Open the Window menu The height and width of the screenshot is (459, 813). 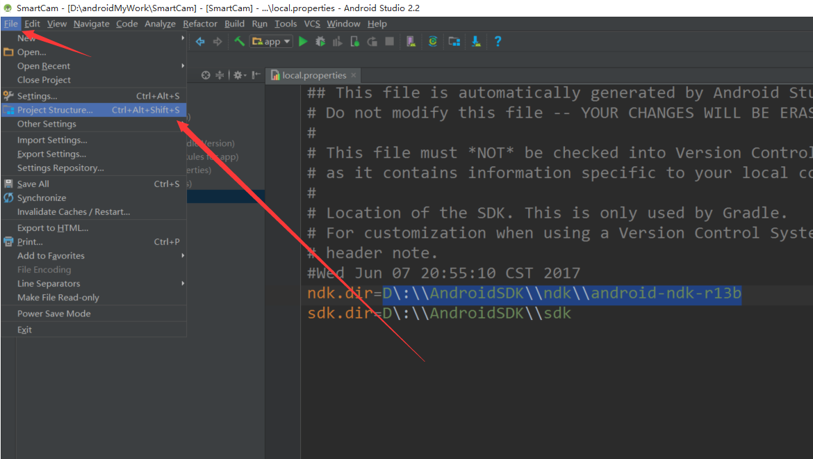pos(343,24)
